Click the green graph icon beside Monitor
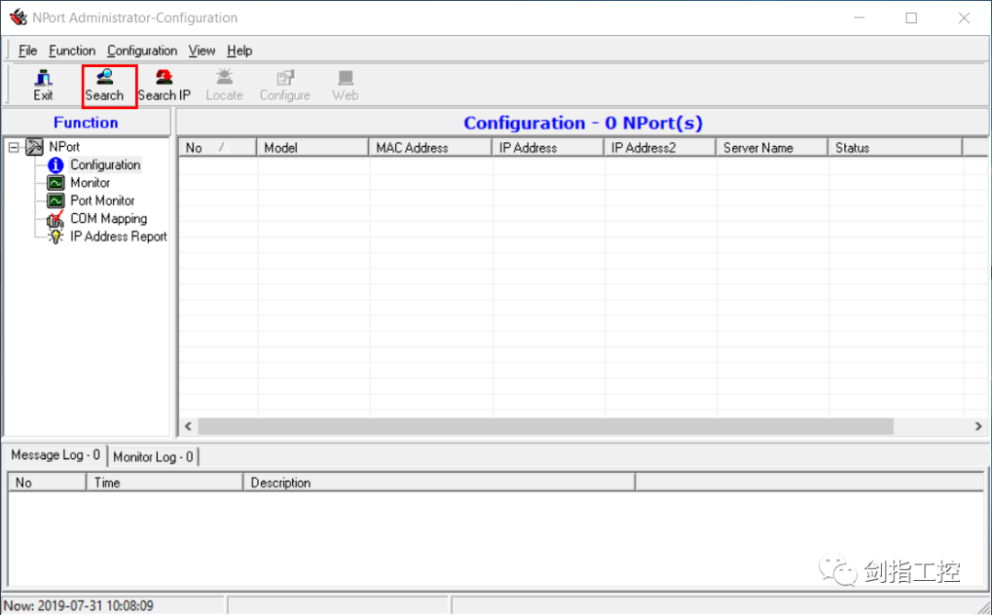 pyautogui.click(x=56, y=183)
